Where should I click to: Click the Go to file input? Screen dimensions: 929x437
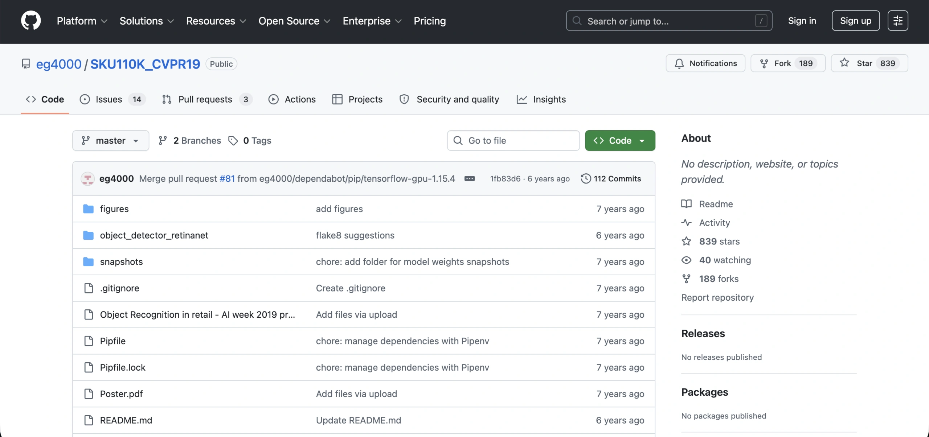click(513, 141)
